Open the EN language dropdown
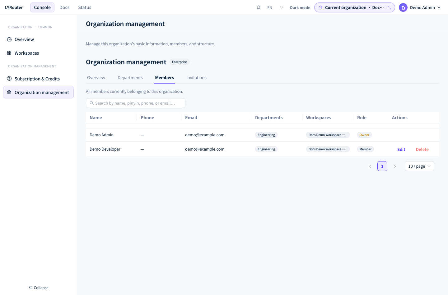 pos(275,7)
